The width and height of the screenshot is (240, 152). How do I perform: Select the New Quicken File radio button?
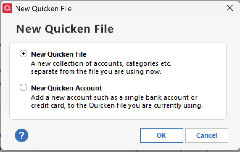point(23,54)
